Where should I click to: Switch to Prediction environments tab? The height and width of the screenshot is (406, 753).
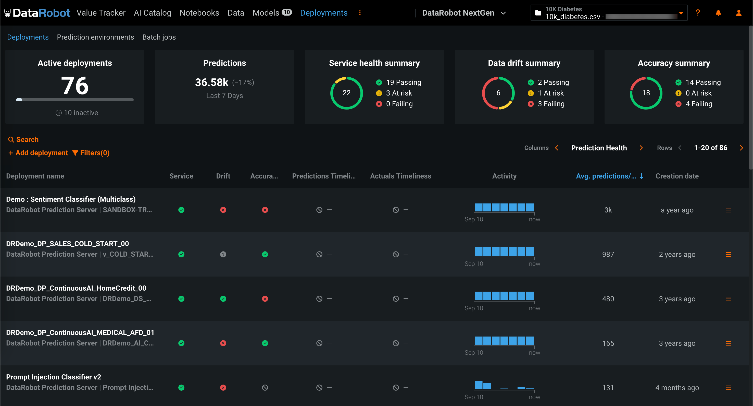pos(95,37)
